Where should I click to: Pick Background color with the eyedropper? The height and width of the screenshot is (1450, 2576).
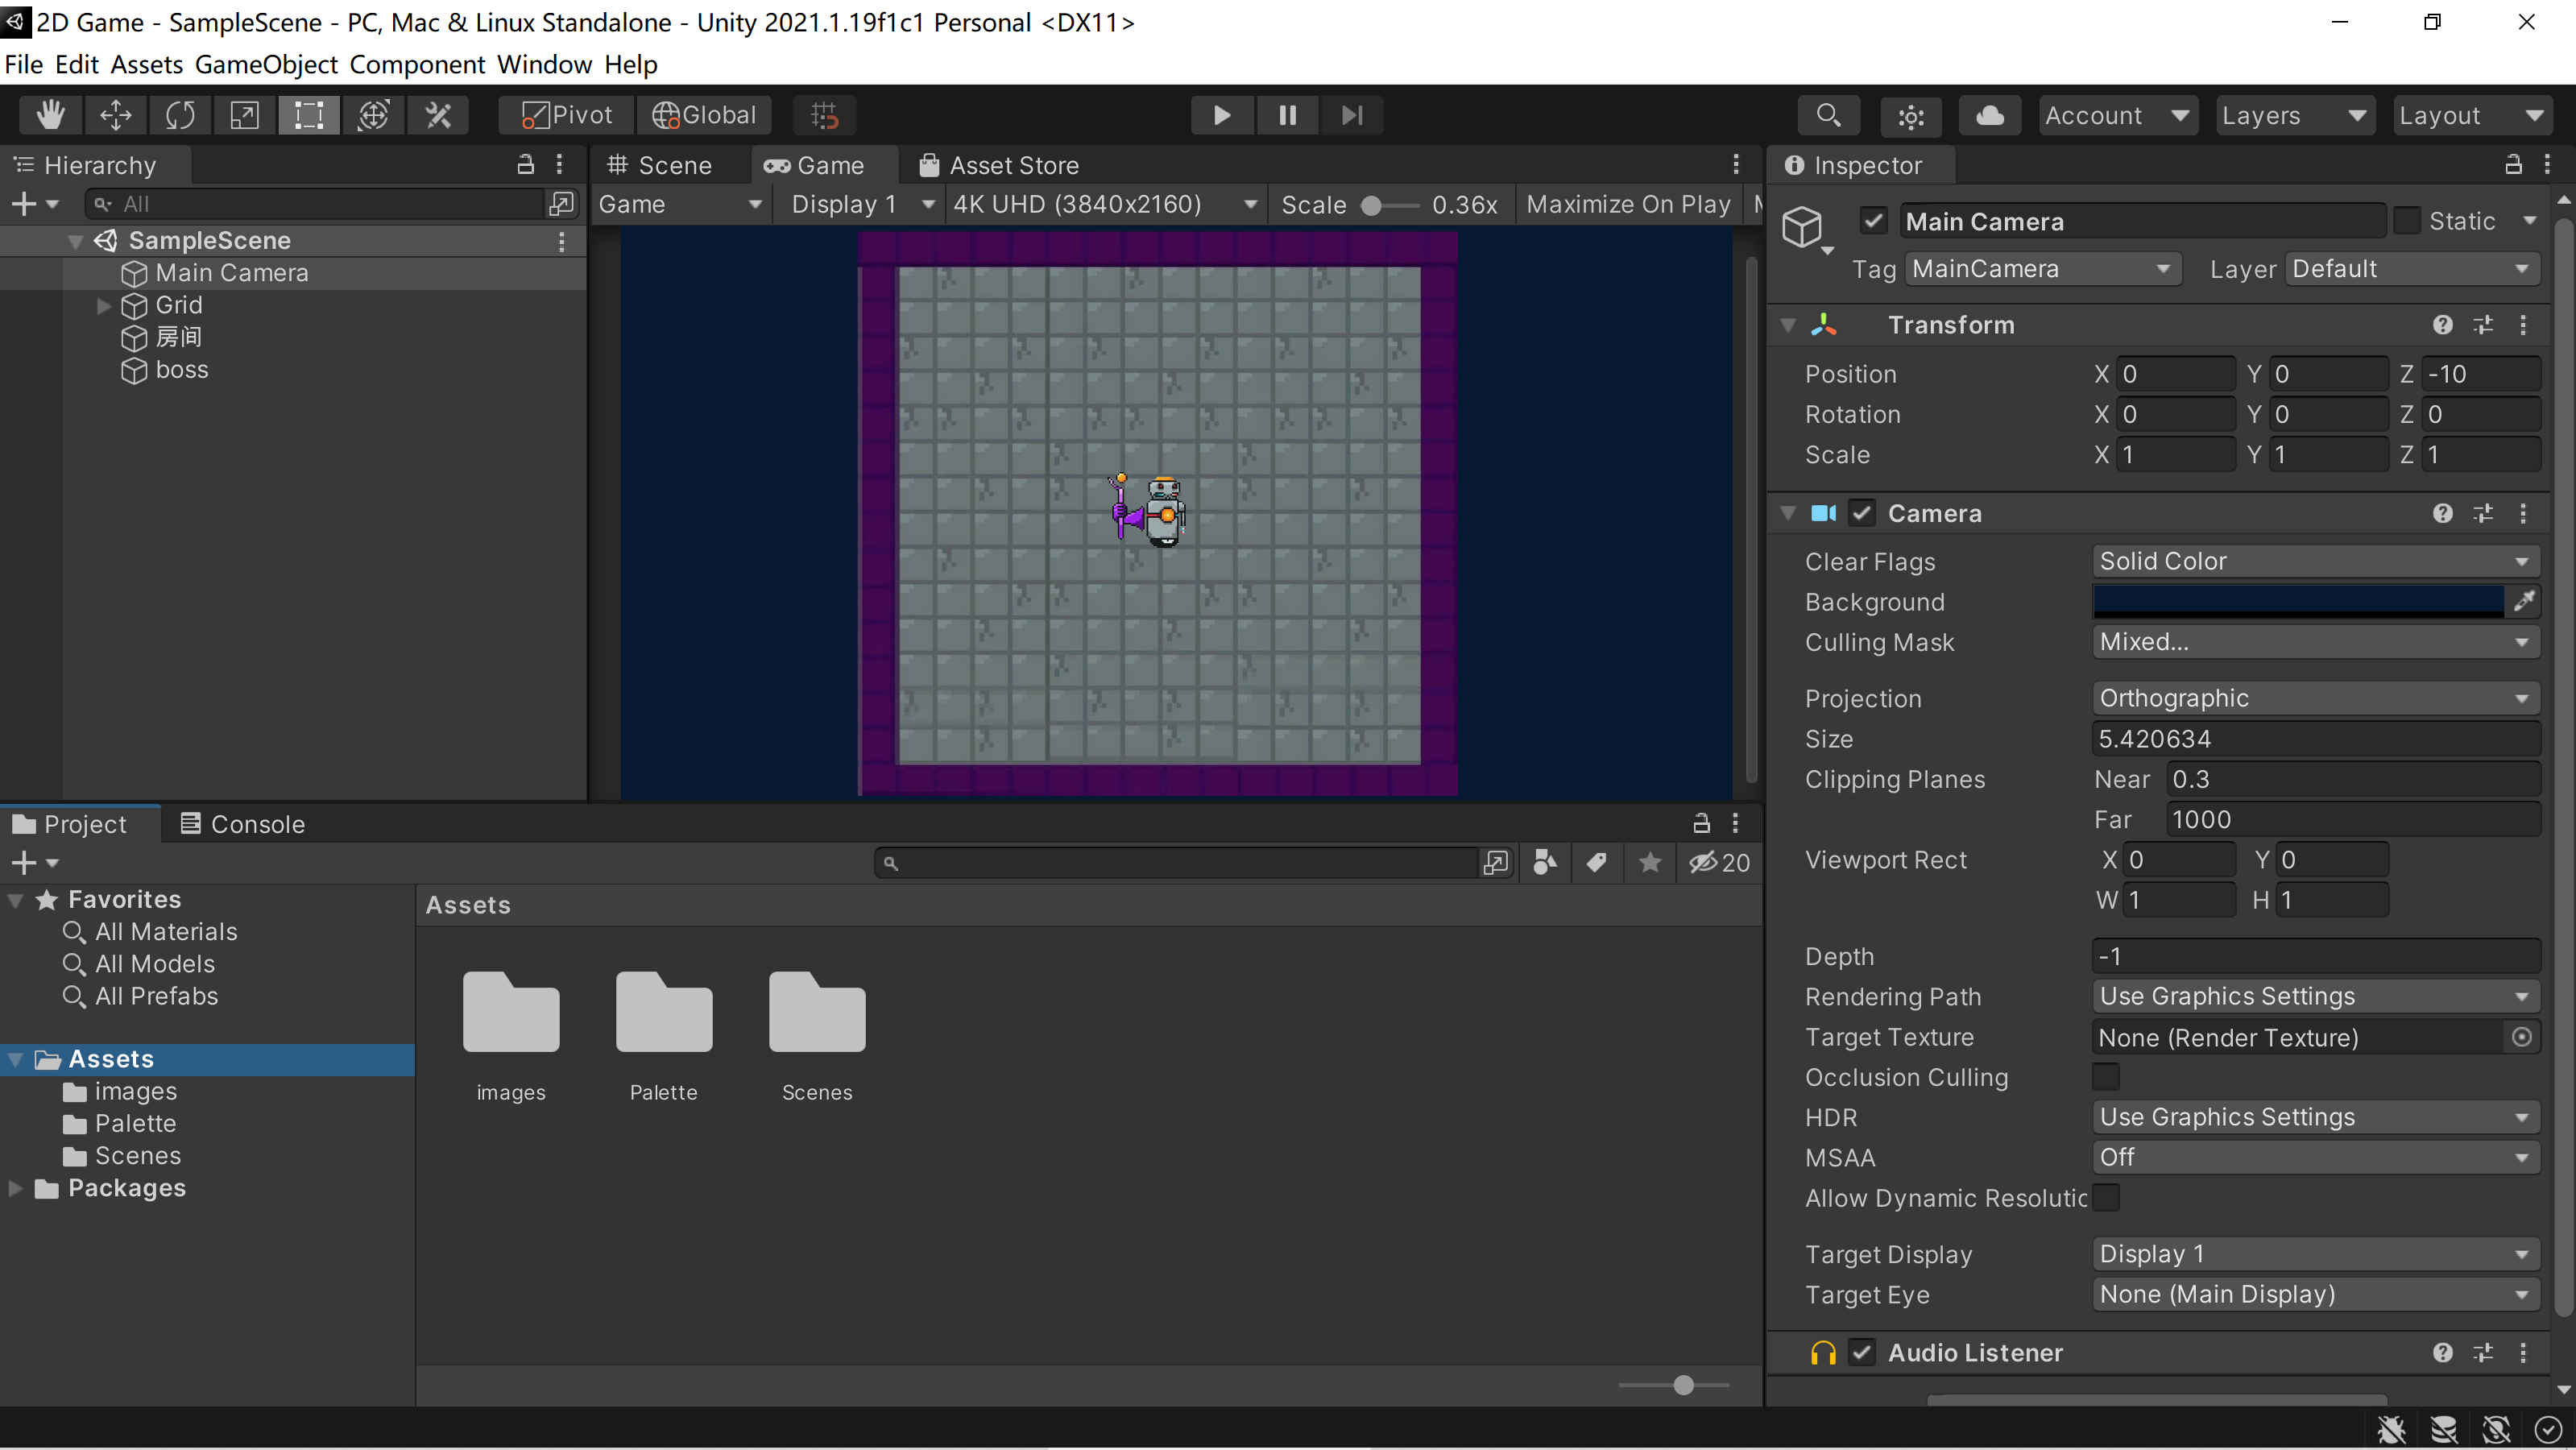(x=2524, y=601)
